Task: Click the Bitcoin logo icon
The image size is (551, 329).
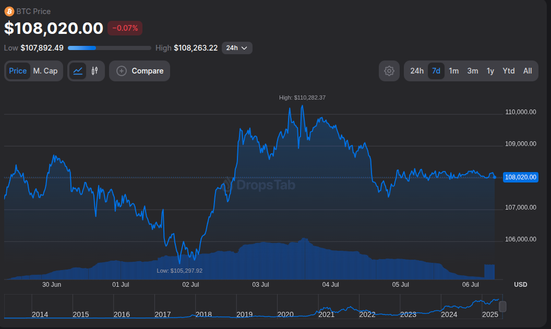Action: [x=9, y=11]
